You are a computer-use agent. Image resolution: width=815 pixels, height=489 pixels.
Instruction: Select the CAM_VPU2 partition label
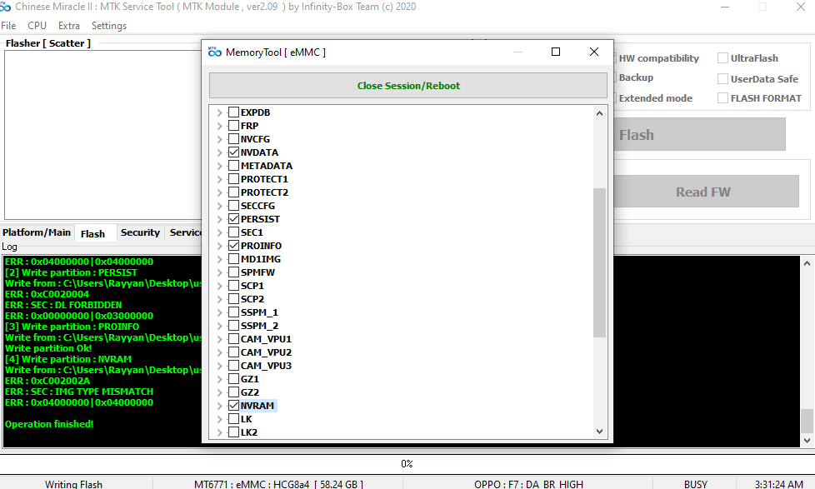[266, 352]
